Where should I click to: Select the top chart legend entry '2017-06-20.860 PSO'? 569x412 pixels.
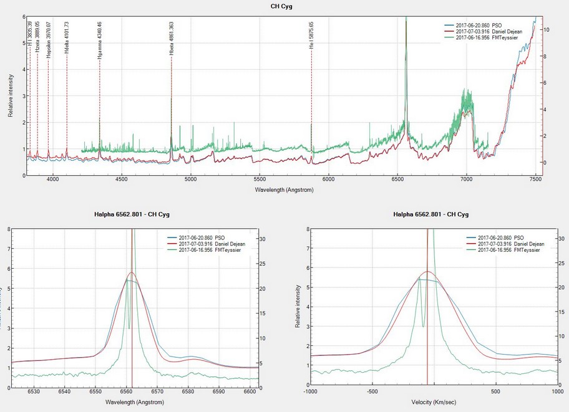pyautogui.click(x=473, y=26)
